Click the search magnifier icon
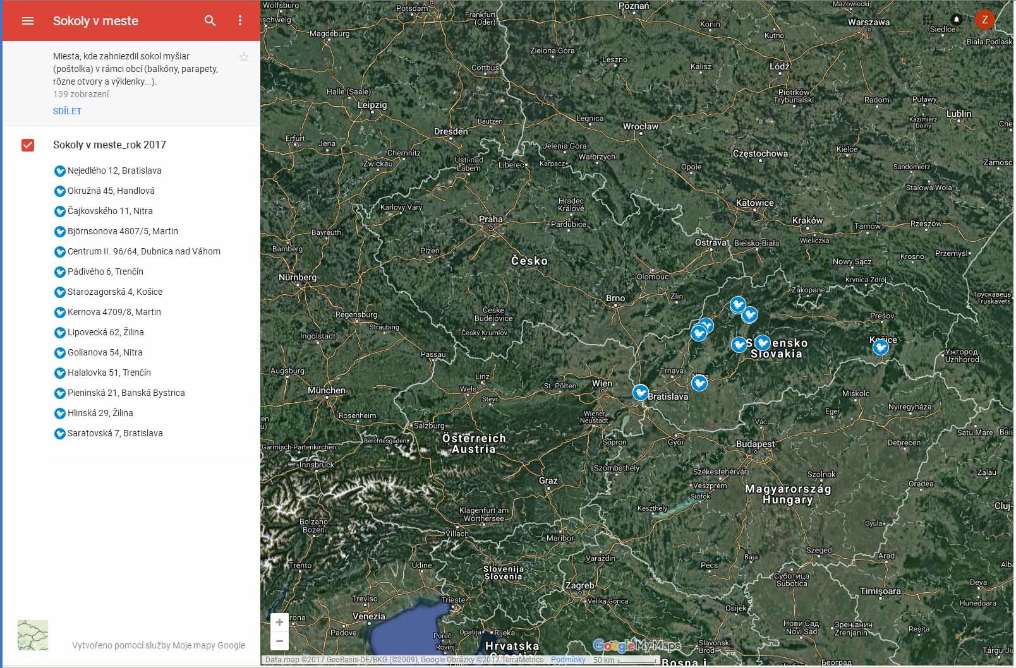This screenshot has width=1016, height=668. 210,21
